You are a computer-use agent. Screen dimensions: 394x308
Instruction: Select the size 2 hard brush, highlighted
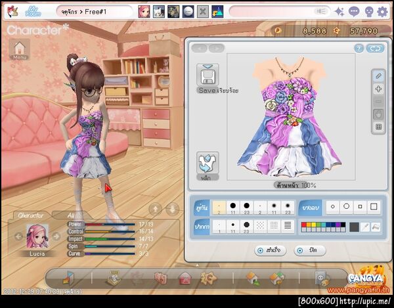click(219, 208)
